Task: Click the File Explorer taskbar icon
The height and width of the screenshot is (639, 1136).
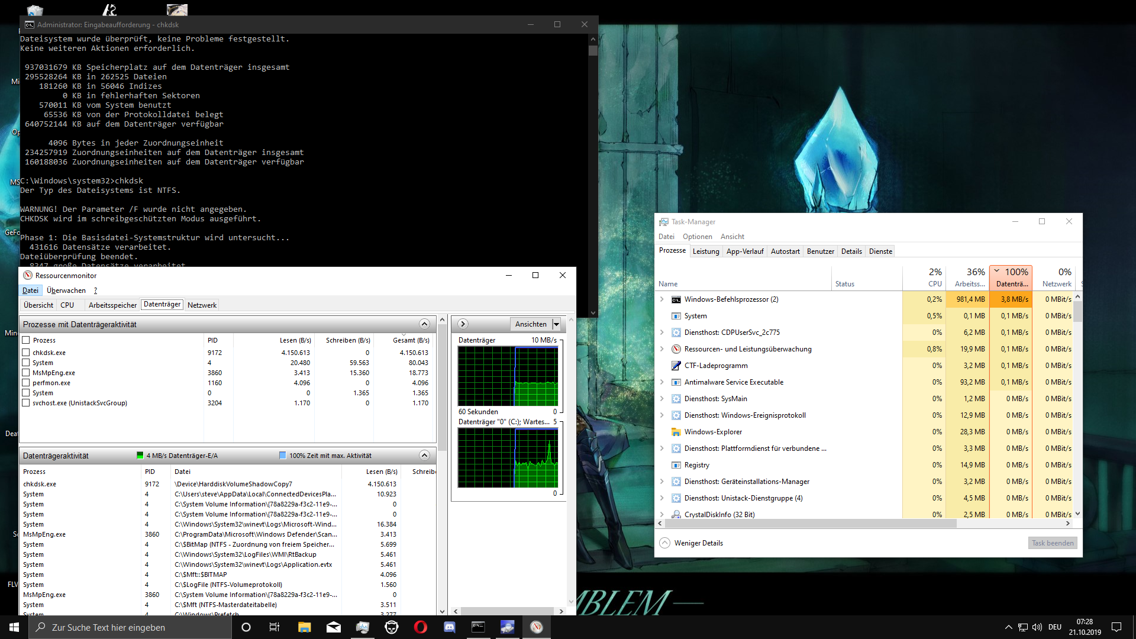Action: pos(304,627)
